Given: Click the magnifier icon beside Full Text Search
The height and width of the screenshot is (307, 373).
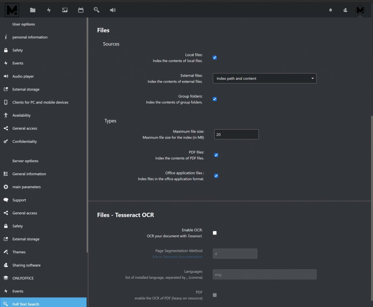Looking at the screenshot, I should [x=6, y=304].
